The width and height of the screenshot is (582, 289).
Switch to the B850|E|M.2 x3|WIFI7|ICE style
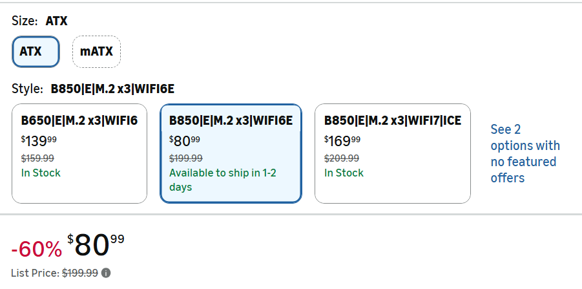392,153
